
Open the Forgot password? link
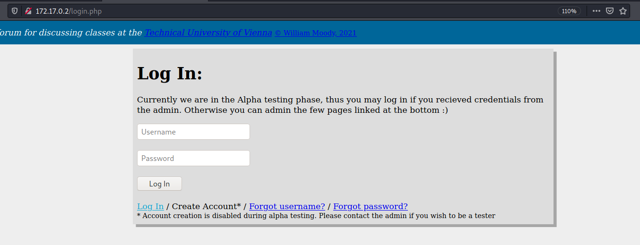371,206
